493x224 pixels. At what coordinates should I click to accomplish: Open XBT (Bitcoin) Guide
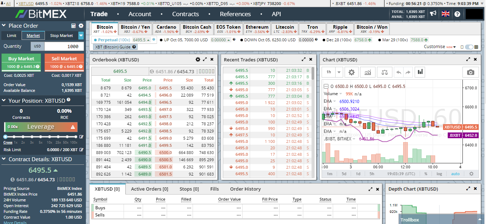[x=115, y=47]
